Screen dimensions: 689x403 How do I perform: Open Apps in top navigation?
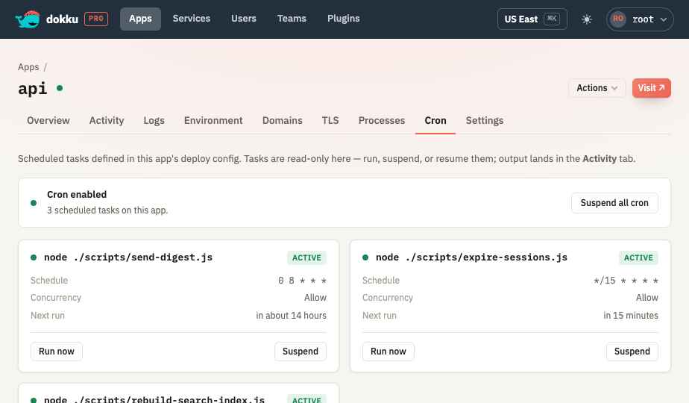pos(141,19)
